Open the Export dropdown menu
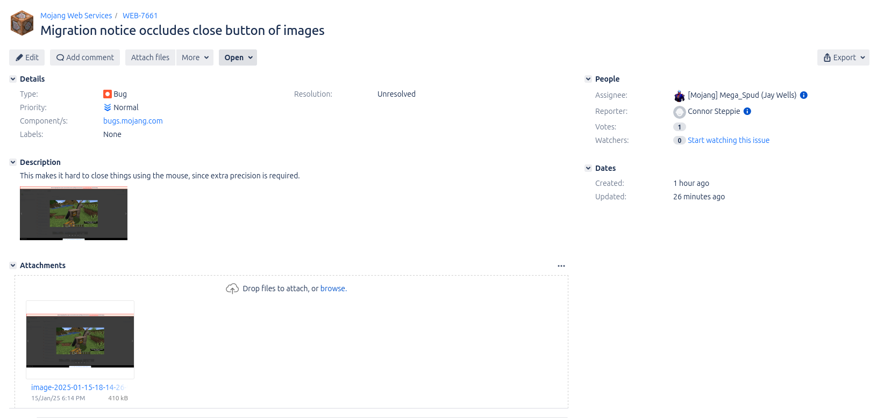This screenshot has height=418, width=877. tap(843, 57)
